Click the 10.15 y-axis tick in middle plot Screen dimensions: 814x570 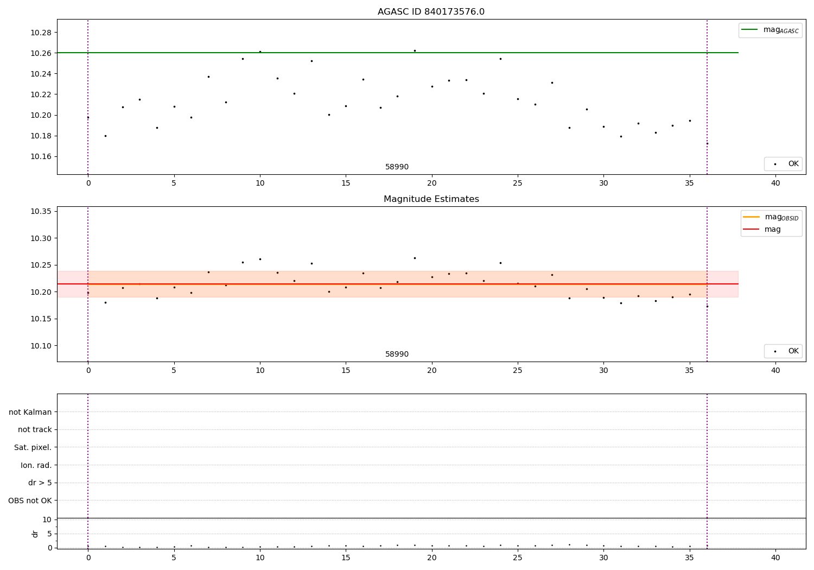[41, 319]
